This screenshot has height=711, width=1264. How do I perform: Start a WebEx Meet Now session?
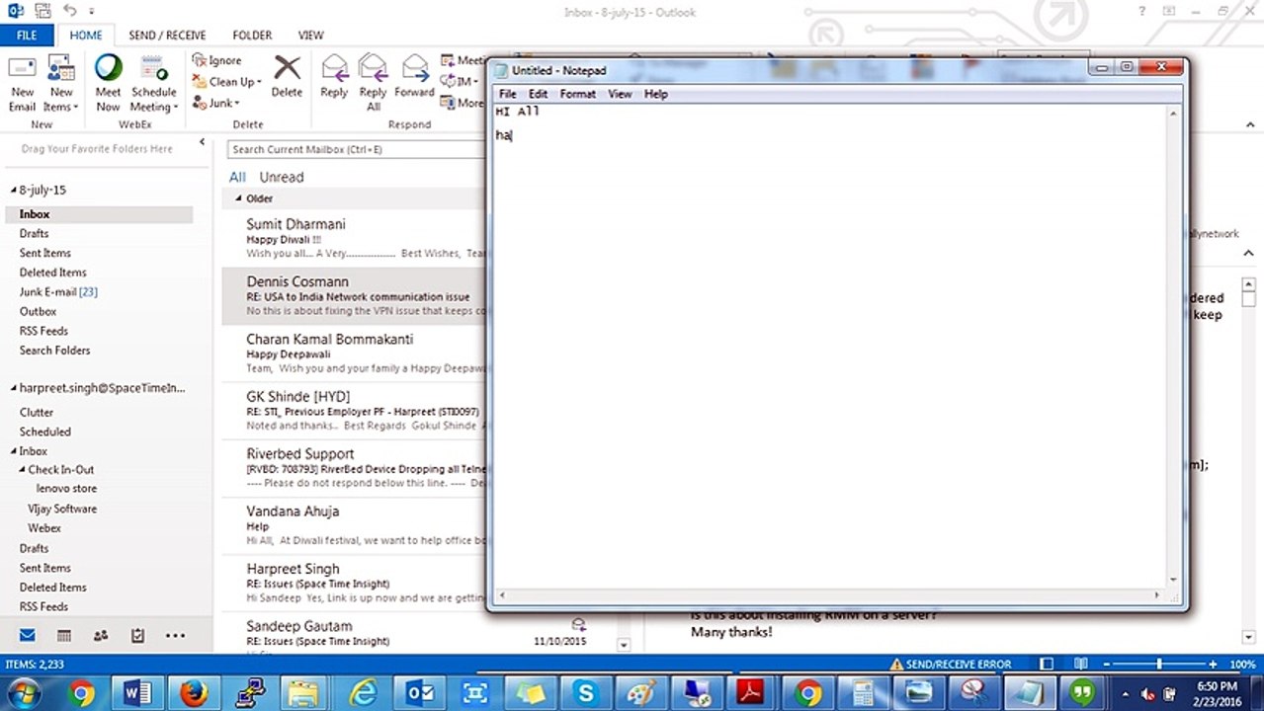click(108, 83)
